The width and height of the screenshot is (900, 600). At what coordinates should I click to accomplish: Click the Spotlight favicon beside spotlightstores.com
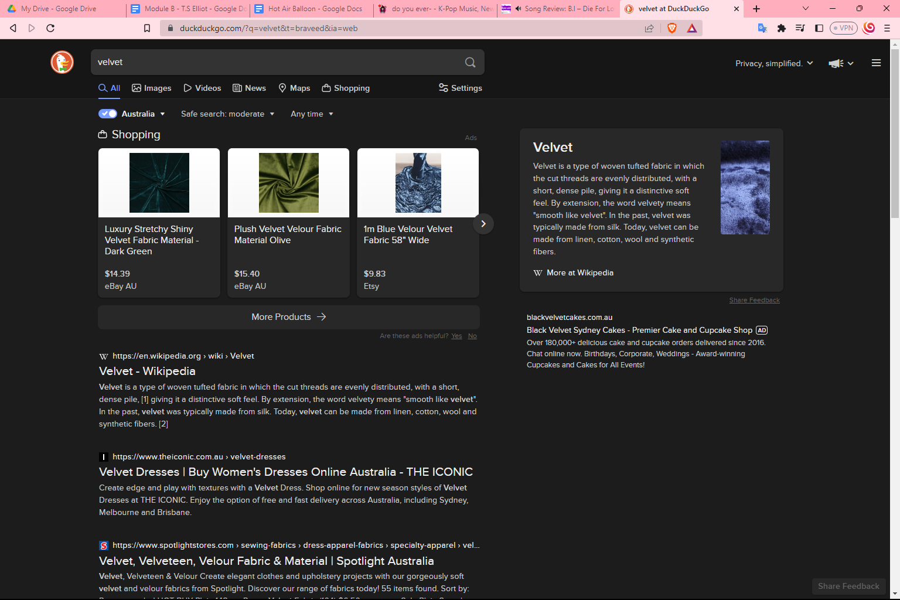point(104,546)
